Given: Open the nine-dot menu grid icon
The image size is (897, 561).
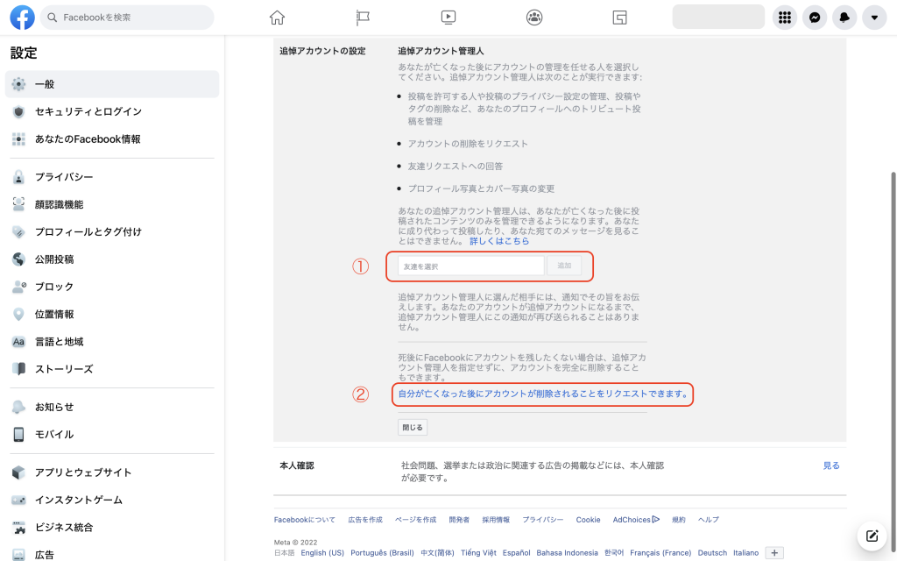Looking at the screenshot, I should coord(785,18).
